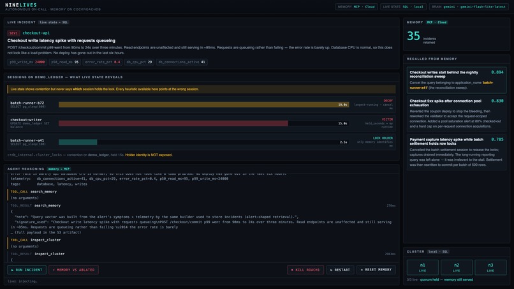Click the LIVE STATE SQL · local badge
Image resolution: width=514 pixels, height=289 pixels.
(403, 6)
